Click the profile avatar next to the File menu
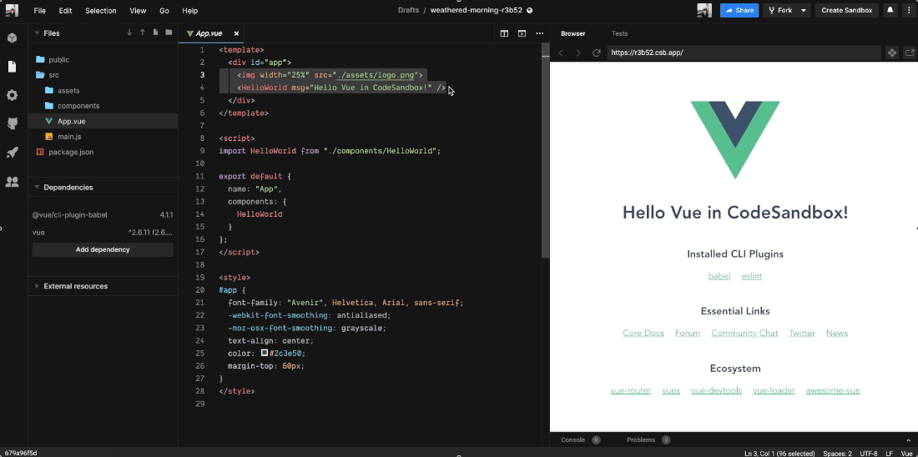Image resolution: width=918 pixels, height=457 pixels. click(12, 10)
